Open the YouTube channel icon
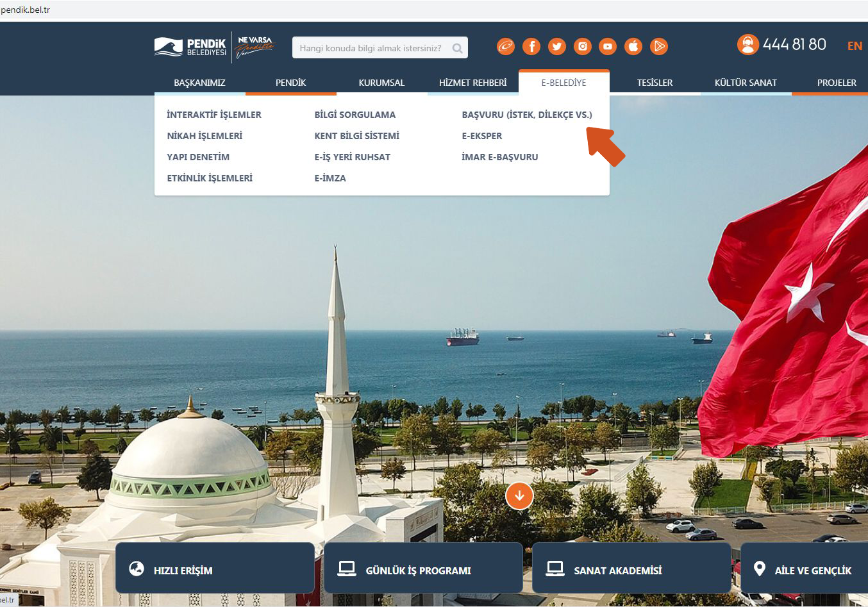The height and width of the screenshot is (607, 868). [x=608, y=46]
